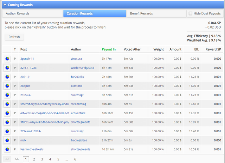The width and height of the screenshot is (225, 163).
Task: Open pie chart icon for steemitblog row
Action: click(7, 104)
